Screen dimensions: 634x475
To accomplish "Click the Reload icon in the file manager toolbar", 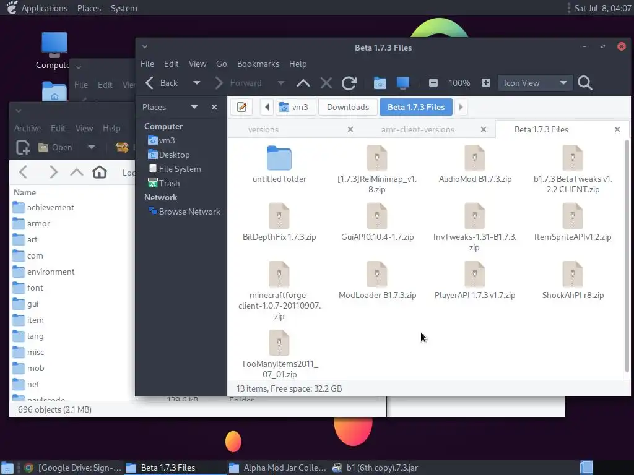I will (x=349, y=83).
